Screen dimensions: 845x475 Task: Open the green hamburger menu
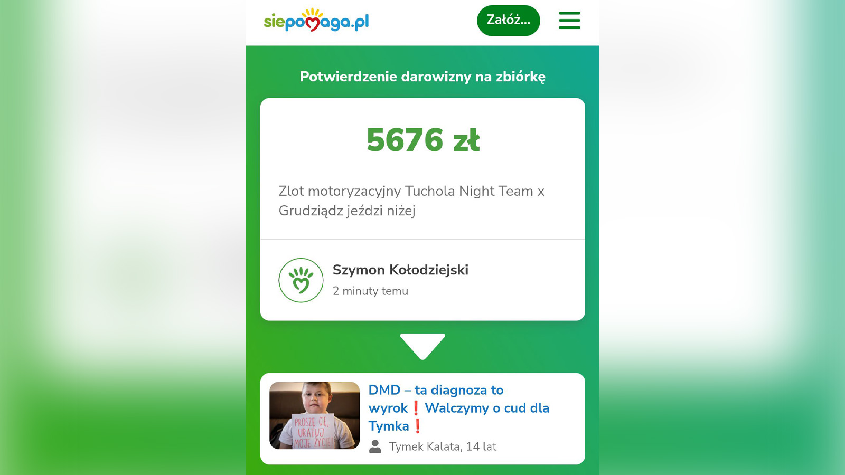[569, 21]
